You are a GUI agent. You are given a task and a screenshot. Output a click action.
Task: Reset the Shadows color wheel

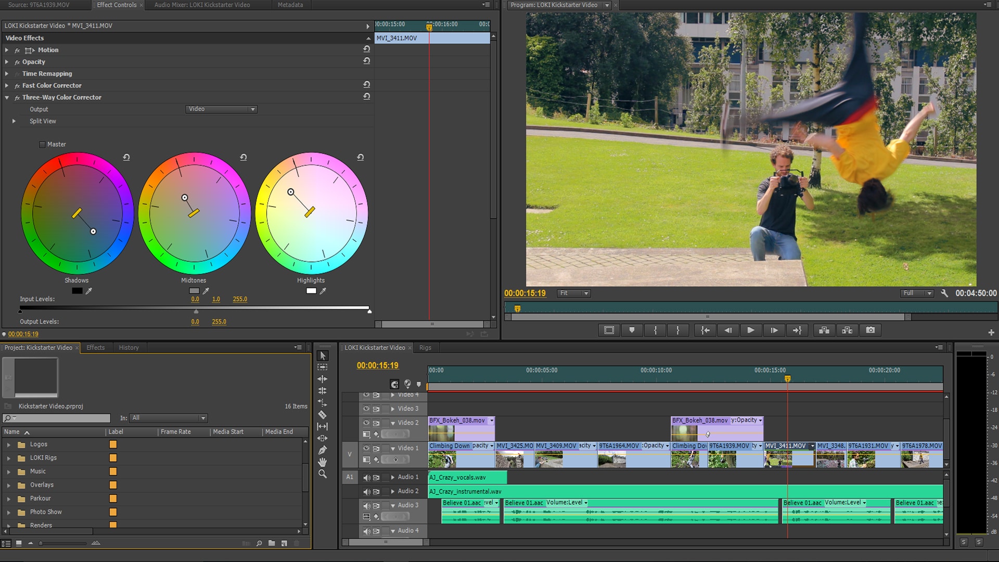pyautogui.click(x=126, y=157)
